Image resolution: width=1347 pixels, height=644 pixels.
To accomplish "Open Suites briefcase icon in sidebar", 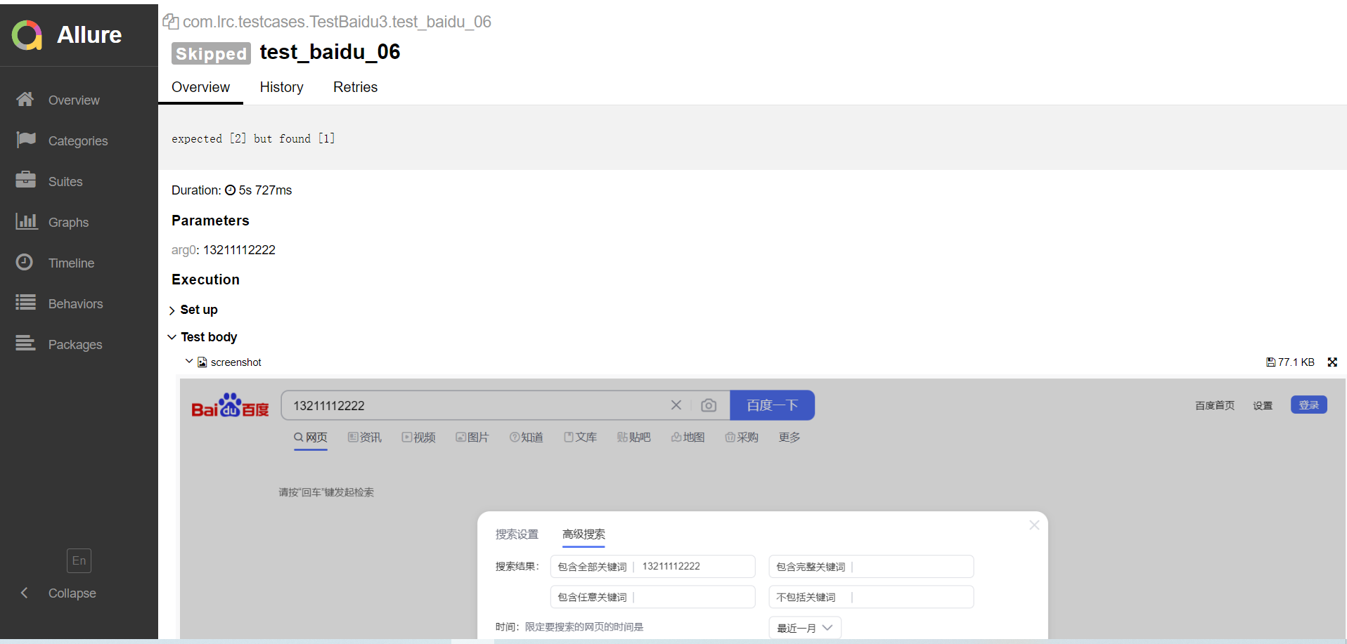I will pos(25,180).
